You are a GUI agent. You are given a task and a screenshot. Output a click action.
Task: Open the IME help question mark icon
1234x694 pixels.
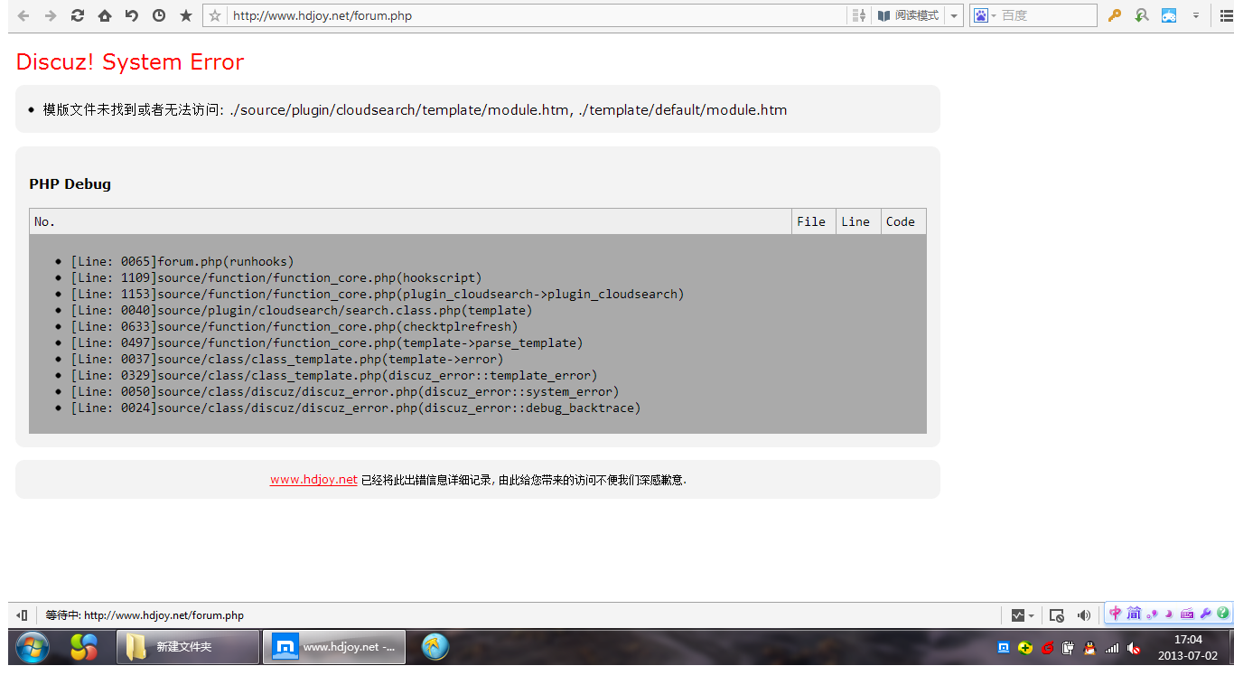(1223, 614)
